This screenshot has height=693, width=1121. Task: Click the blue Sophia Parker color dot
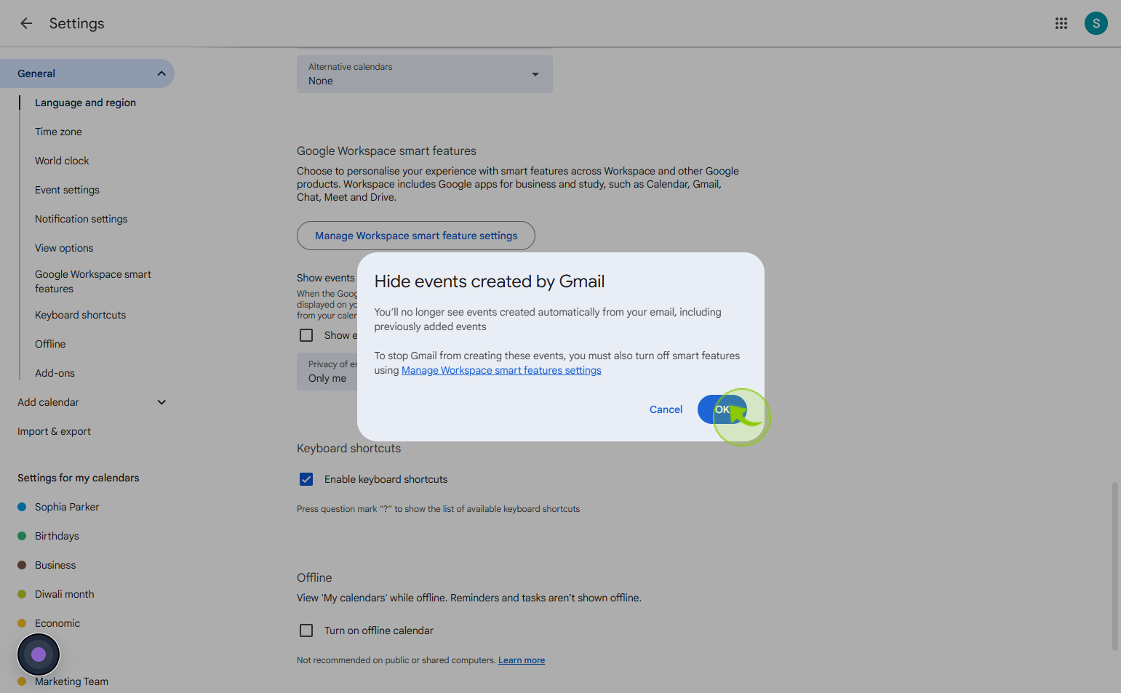(22, 507)
